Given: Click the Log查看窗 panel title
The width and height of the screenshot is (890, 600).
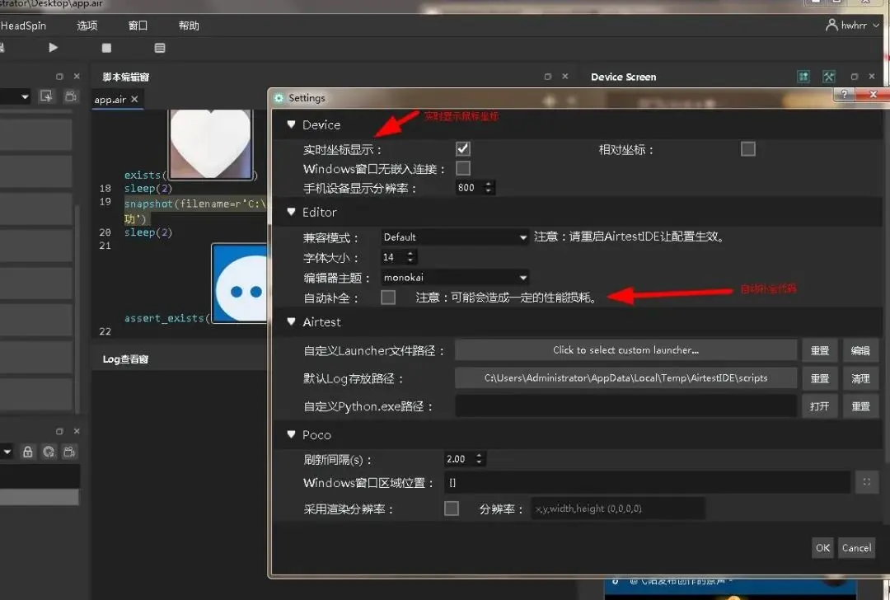Looking at the screenshot, I should 125,359.
